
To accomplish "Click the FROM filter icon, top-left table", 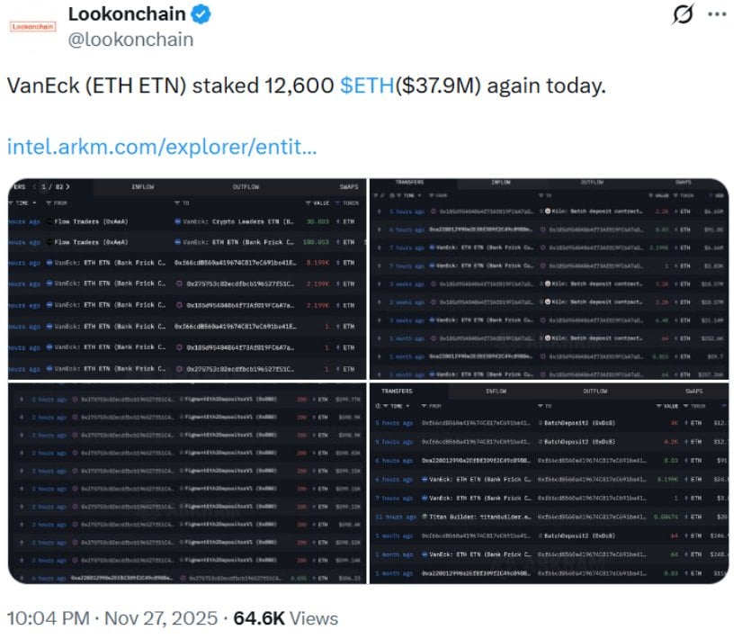I will (x=48, y=202).
